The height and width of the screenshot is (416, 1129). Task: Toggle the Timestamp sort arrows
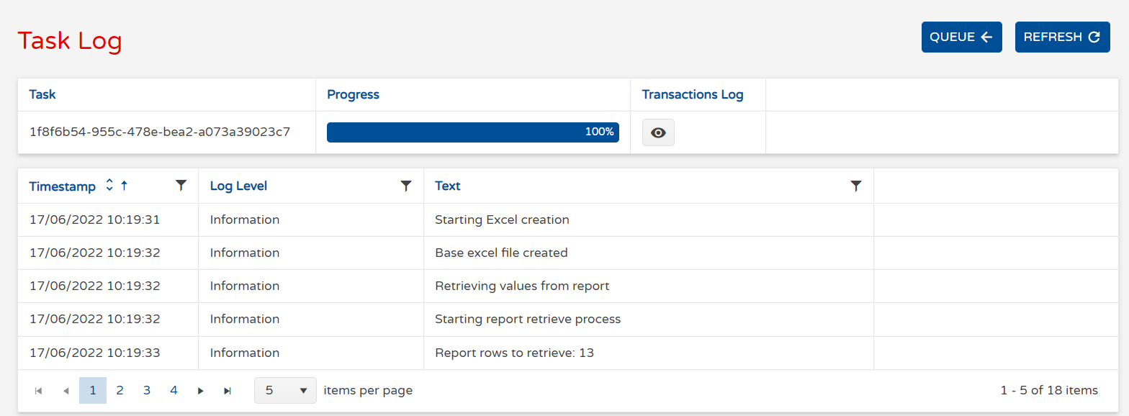[109, 186]
